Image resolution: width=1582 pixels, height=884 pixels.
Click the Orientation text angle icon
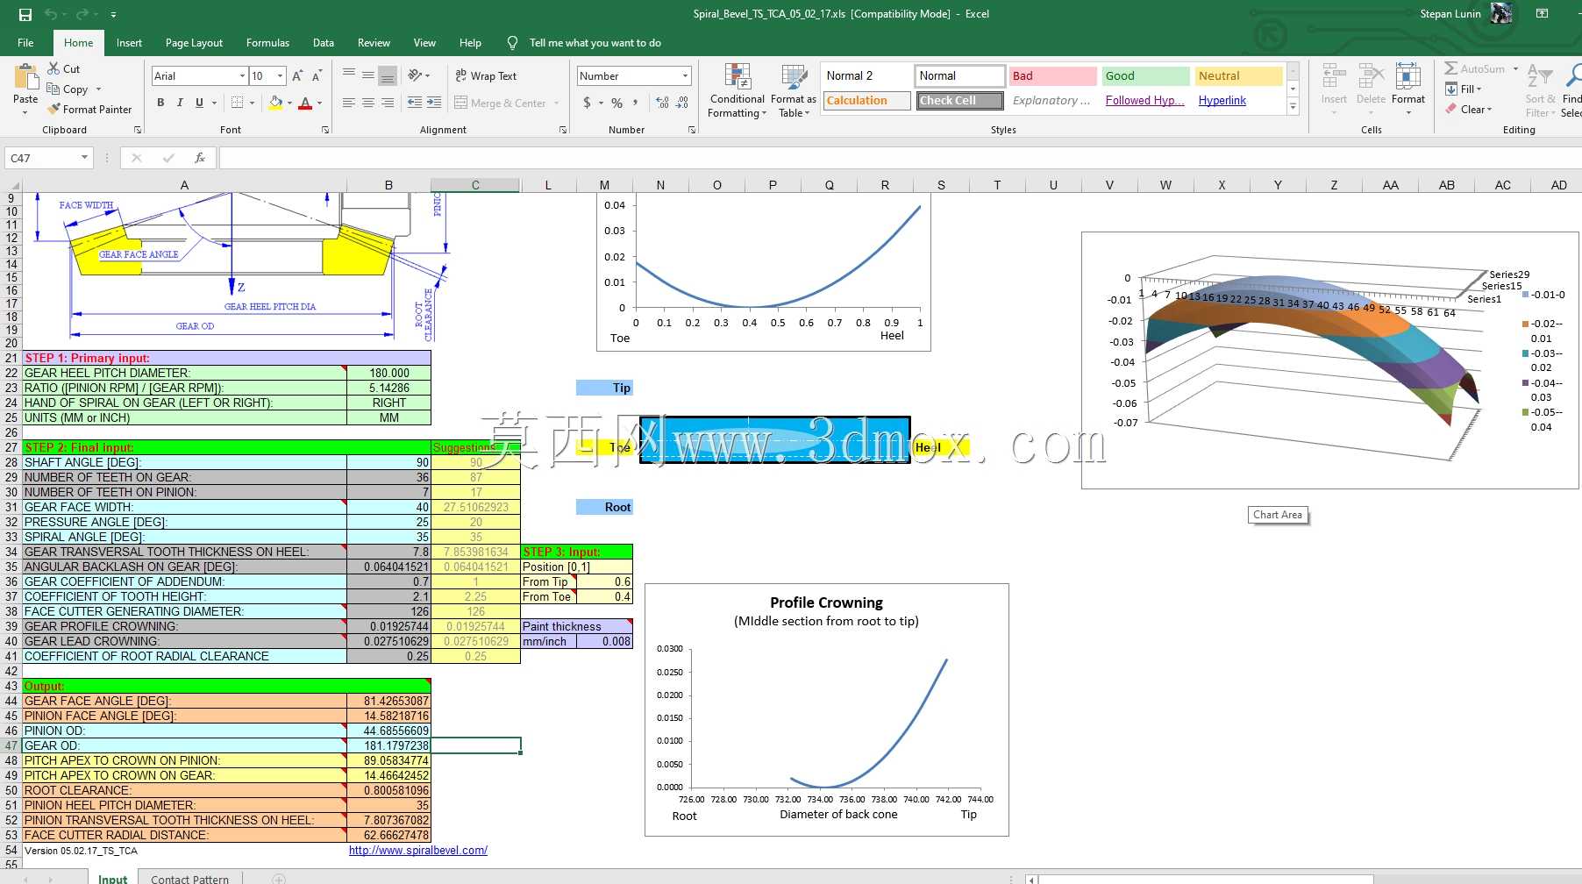(x=415, y=75)
